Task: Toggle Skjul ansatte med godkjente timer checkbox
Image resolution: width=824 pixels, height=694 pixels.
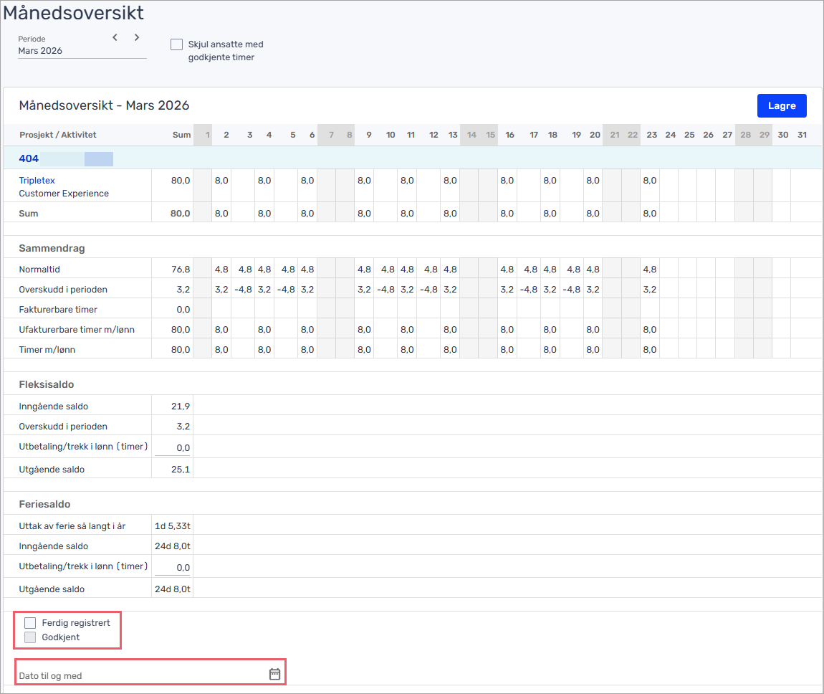Action: 176,44
